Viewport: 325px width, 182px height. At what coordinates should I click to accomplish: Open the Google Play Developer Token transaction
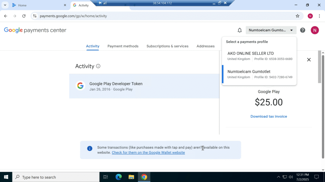point(144,86)
